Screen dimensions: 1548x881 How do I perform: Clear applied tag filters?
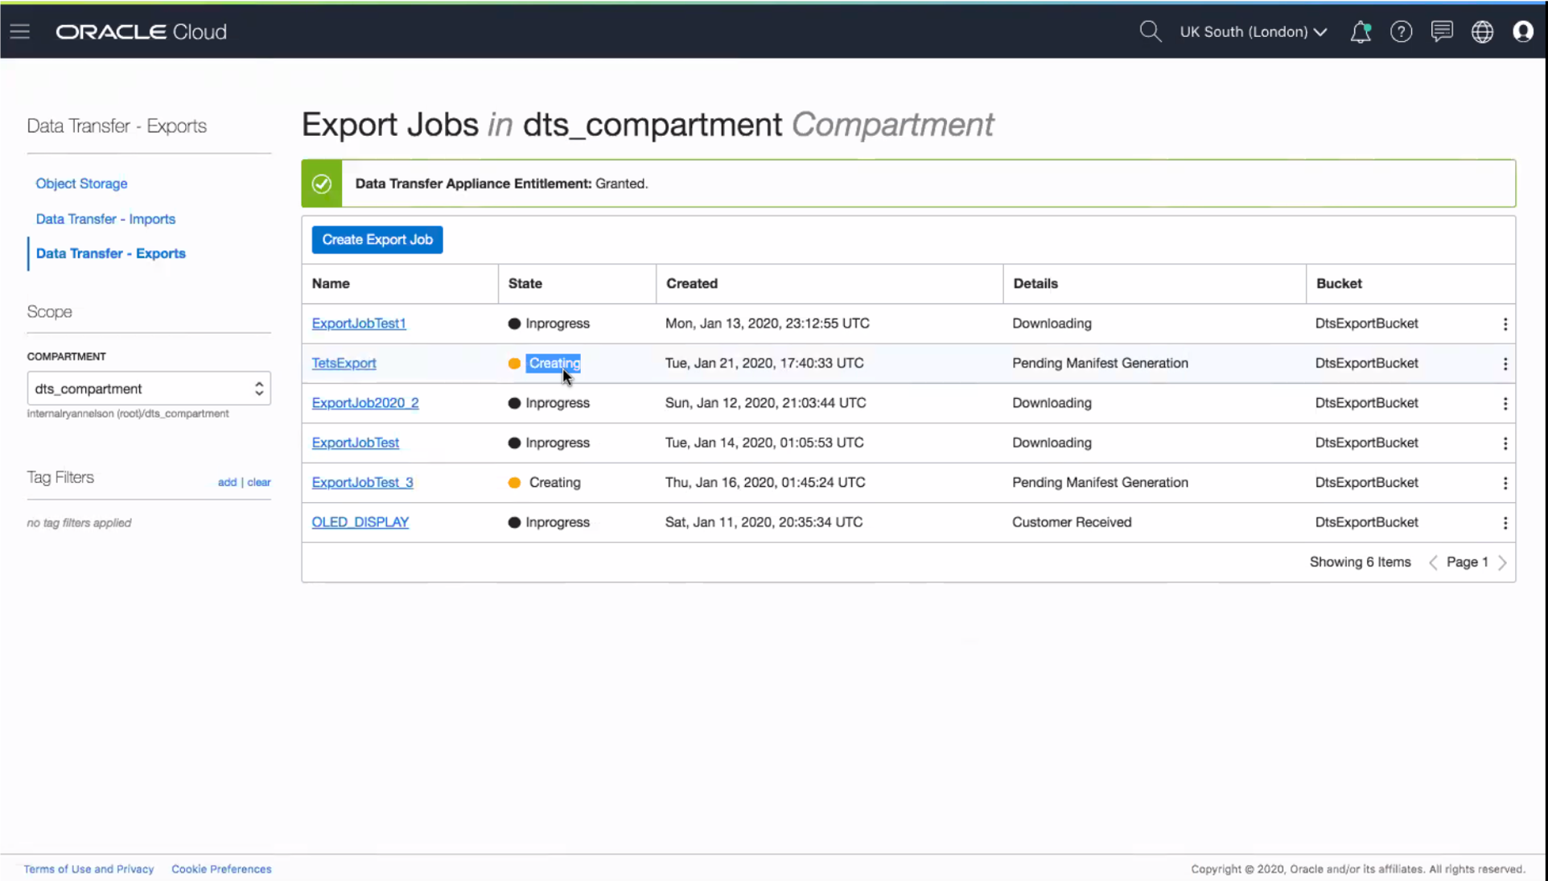tap(258, 481)
